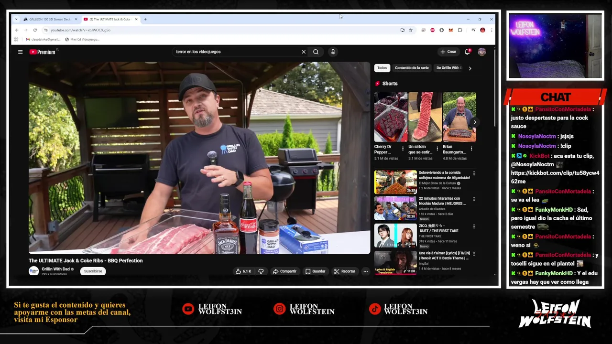Open options for Une vie à t'aimer video
This screenshot has height=344, width=612.
pyautogui.click(x=474, y=254)
